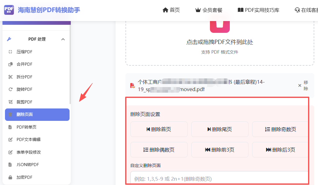Image resolution: width=318 pixels, height=185 pixels.
Task: Select 加密PDF in the sidebar
Action: [37, 177]
